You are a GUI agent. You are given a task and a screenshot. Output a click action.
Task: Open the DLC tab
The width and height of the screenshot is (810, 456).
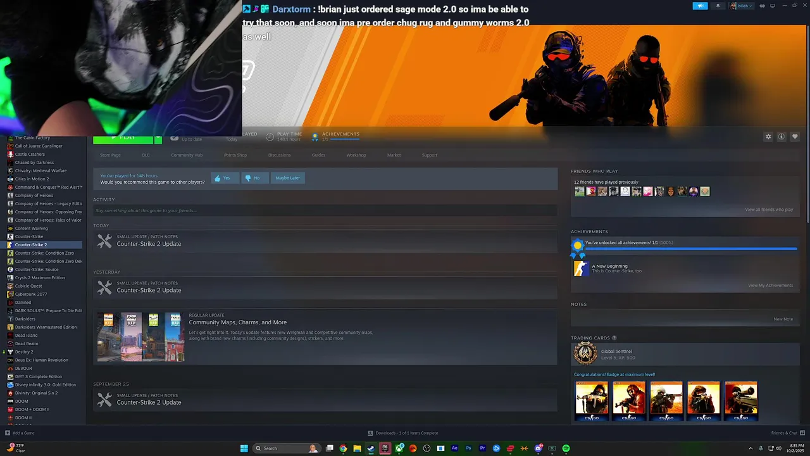tap(146, 155)
